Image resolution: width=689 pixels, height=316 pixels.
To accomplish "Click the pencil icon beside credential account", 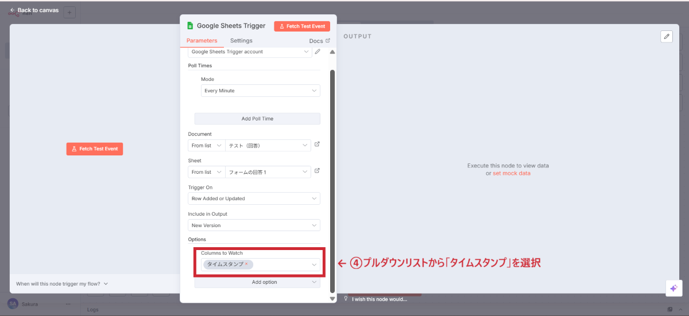I will click(x=318, y=52).
